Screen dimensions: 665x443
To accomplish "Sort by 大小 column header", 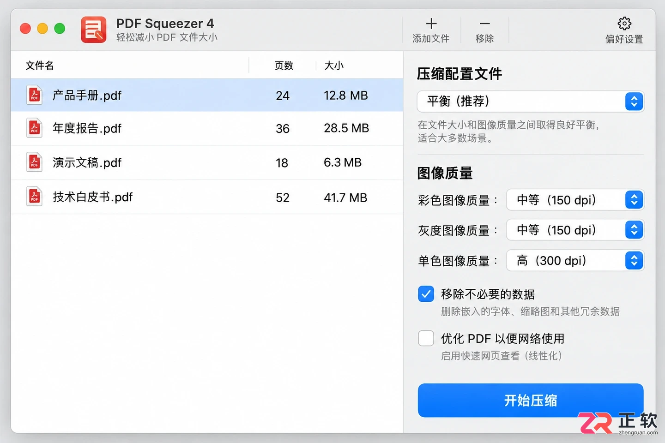I will click(x=334, y=66).
